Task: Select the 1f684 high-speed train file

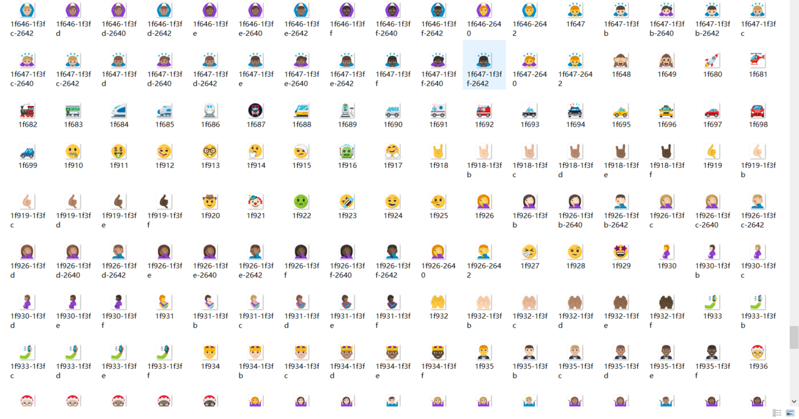Action: pos(119,116)
